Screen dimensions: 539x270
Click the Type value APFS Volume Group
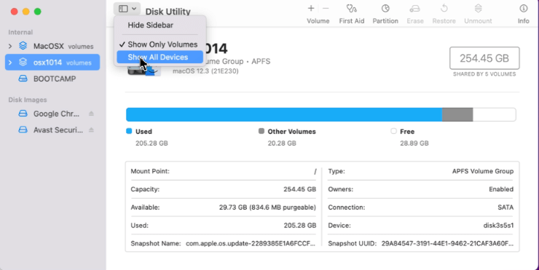click(483, 171)
